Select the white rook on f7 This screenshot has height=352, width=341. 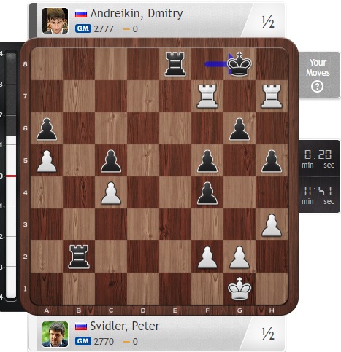tap(207, 96)
